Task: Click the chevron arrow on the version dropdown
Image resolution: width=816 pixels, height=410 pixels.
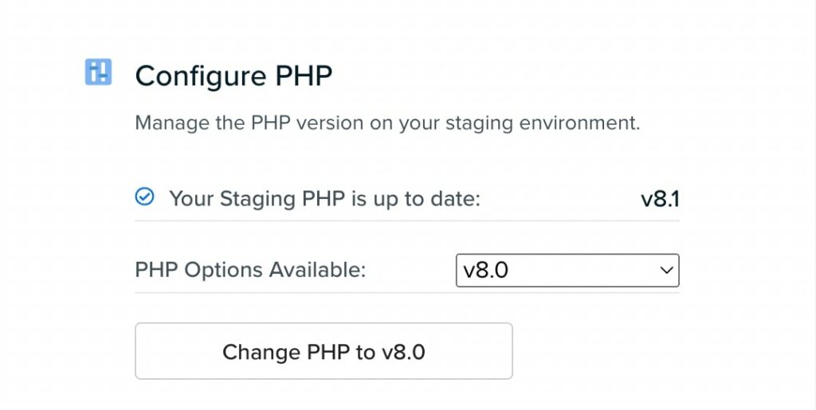Action: click(667, 271)
